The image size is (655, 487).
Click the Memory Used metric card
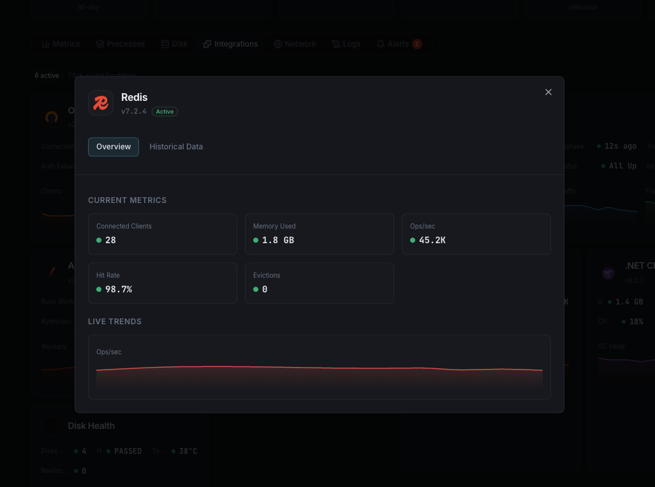319,234
